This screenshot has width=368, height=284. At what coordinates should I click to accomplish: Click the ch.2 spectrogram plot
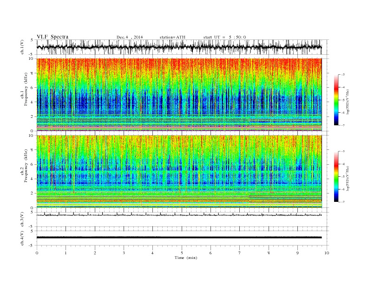[x=179, y=172]
